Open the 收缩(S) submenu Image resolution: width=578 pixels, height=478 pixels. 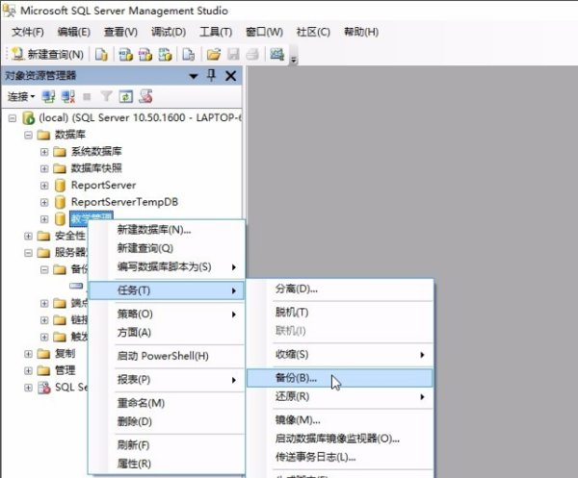(340, 355)
